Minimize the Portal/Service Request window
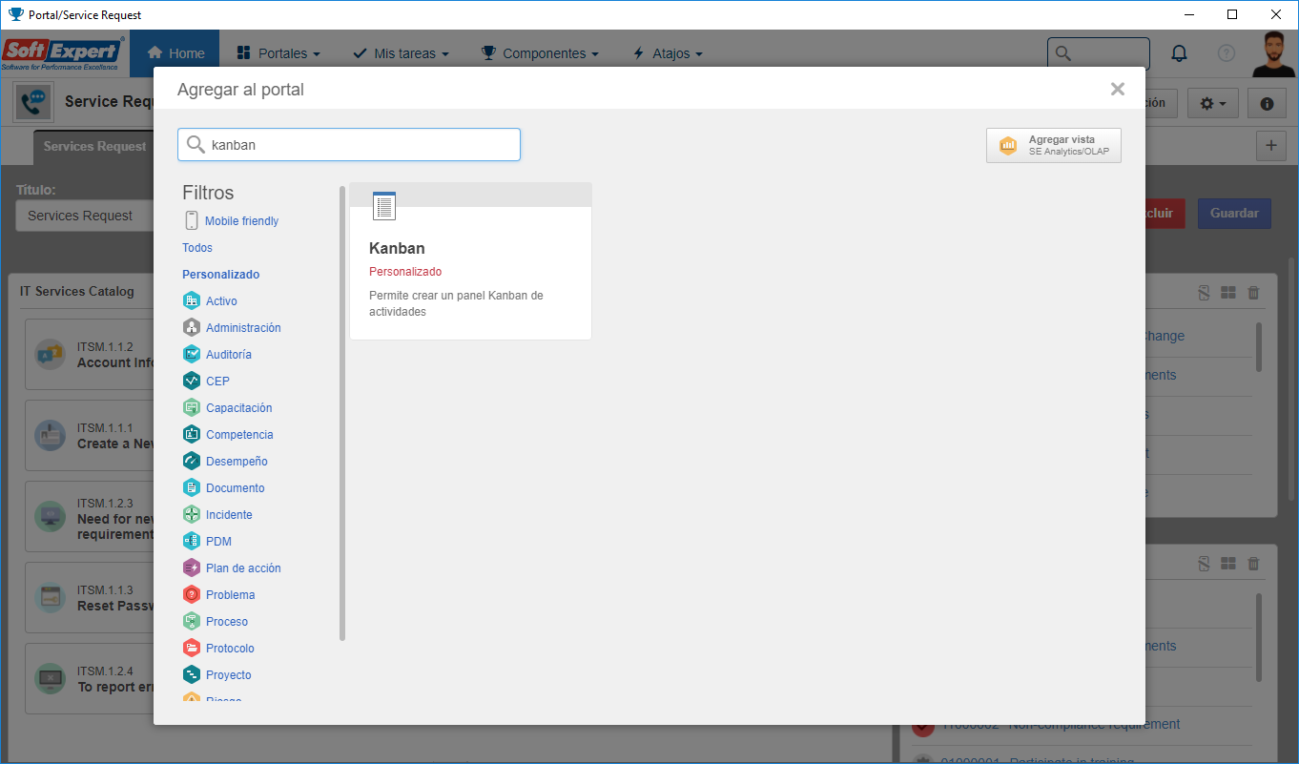 (x=1189, y=14)
